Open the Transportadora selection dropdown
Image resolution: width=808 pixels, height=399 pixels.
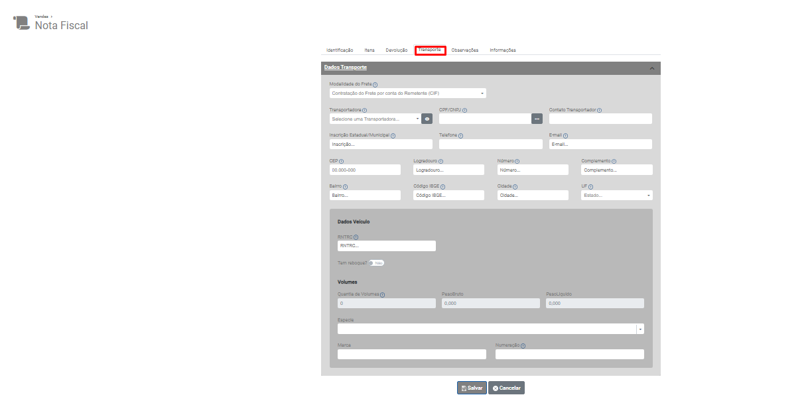pos(375,119)
